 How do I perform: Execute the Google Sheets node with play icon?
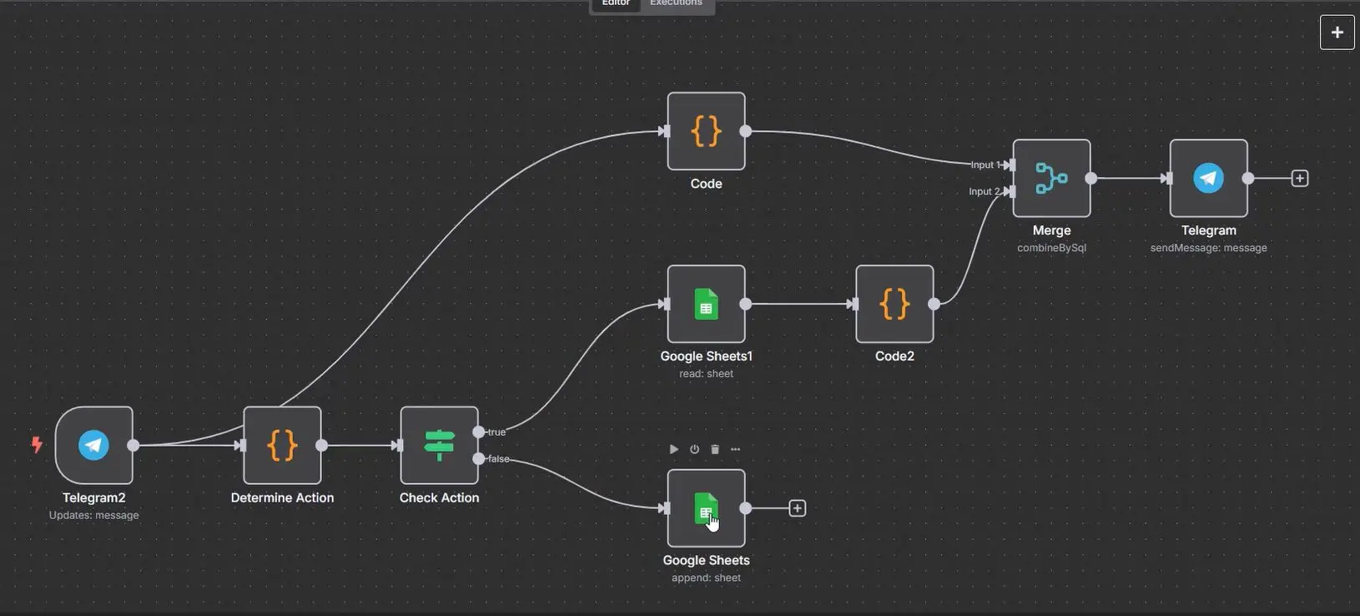tap(673, 449)
